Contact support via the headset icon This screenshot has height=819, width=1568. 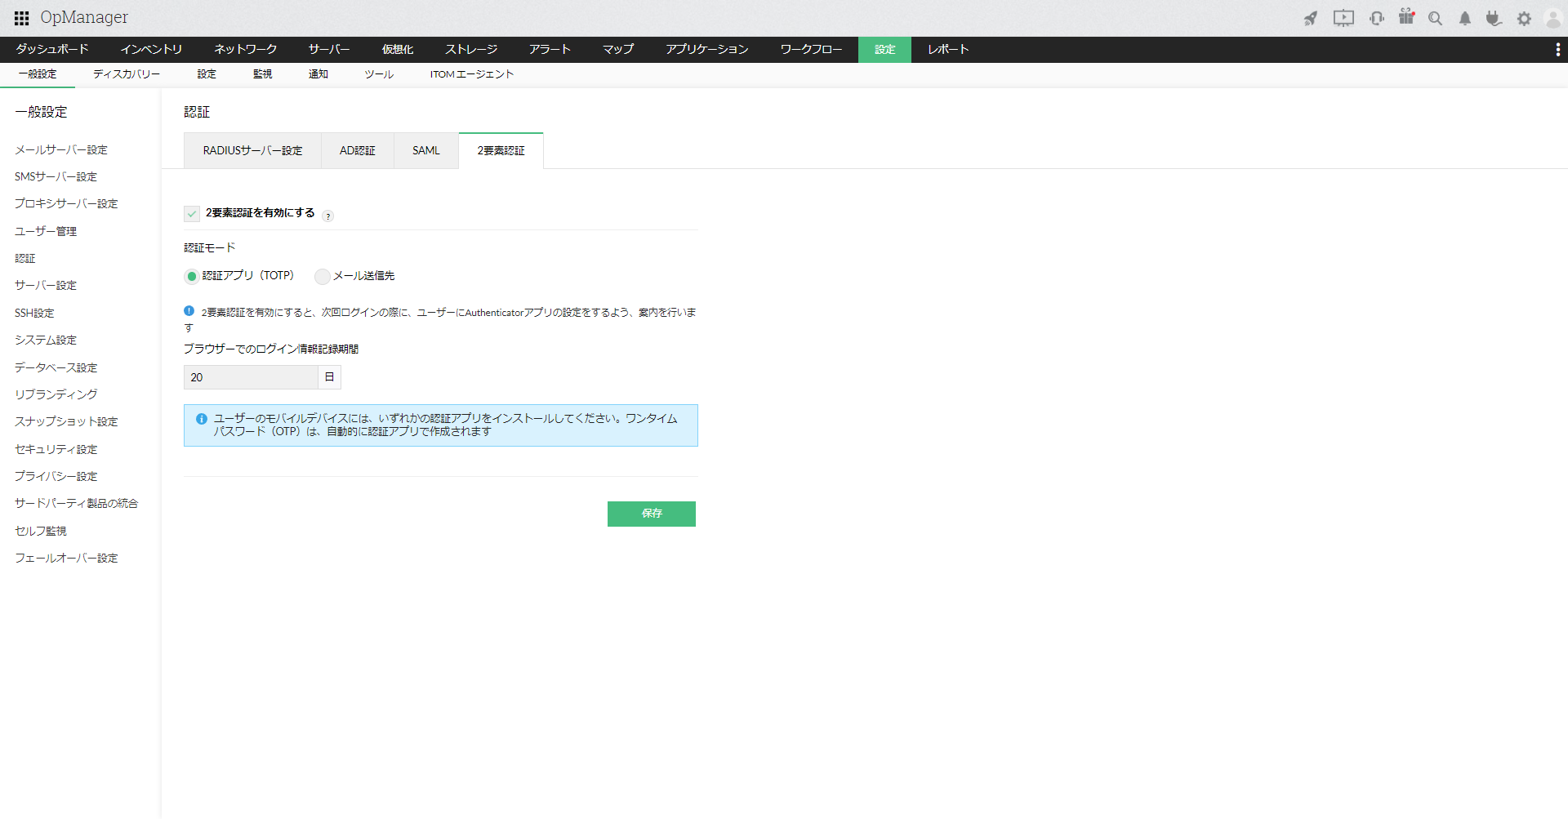coord(1376,17)
